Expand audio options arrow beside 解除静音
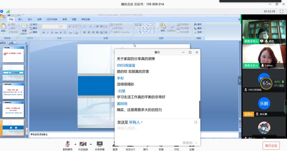This screenshot has height=151, width=287. coord(75,143)
